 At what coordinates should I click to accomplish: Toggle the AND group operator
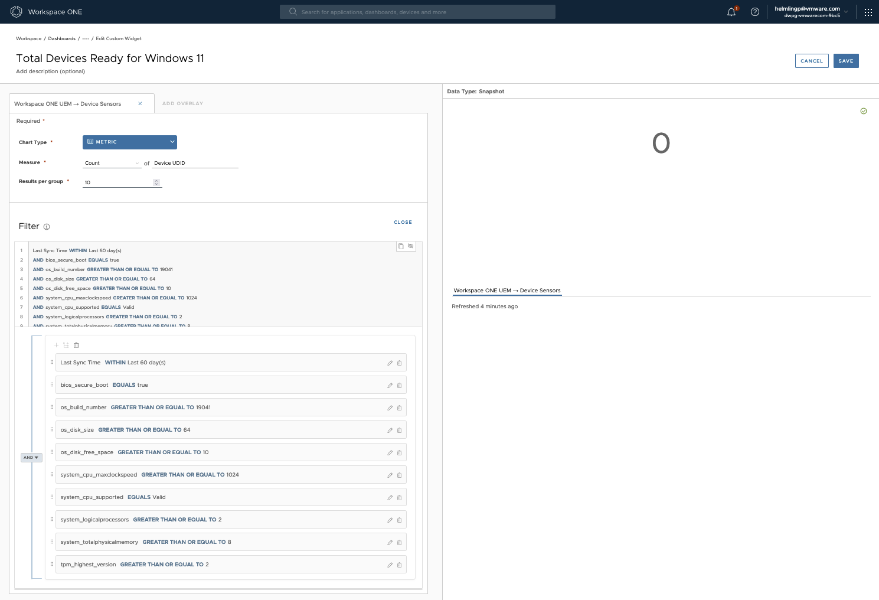pos(31,458)
